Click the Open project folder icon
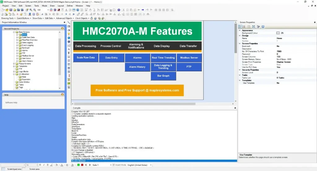317x171 pixels. [7, 10]
